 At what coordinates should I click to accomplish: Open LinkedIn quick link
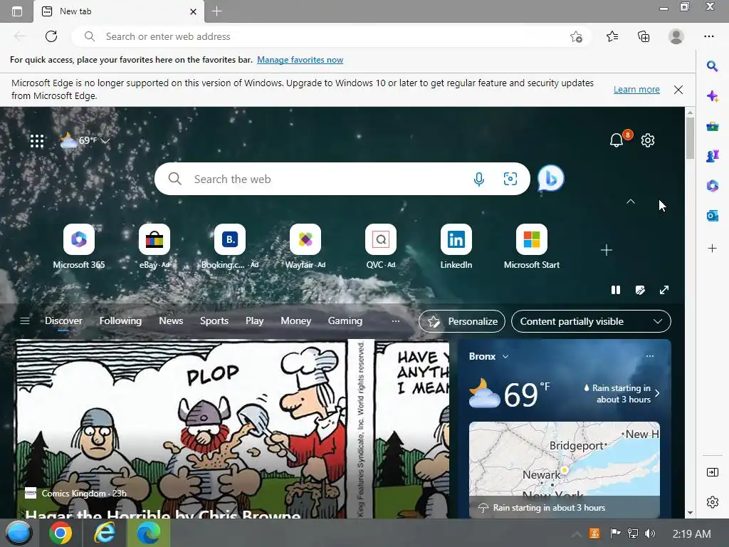456,246
